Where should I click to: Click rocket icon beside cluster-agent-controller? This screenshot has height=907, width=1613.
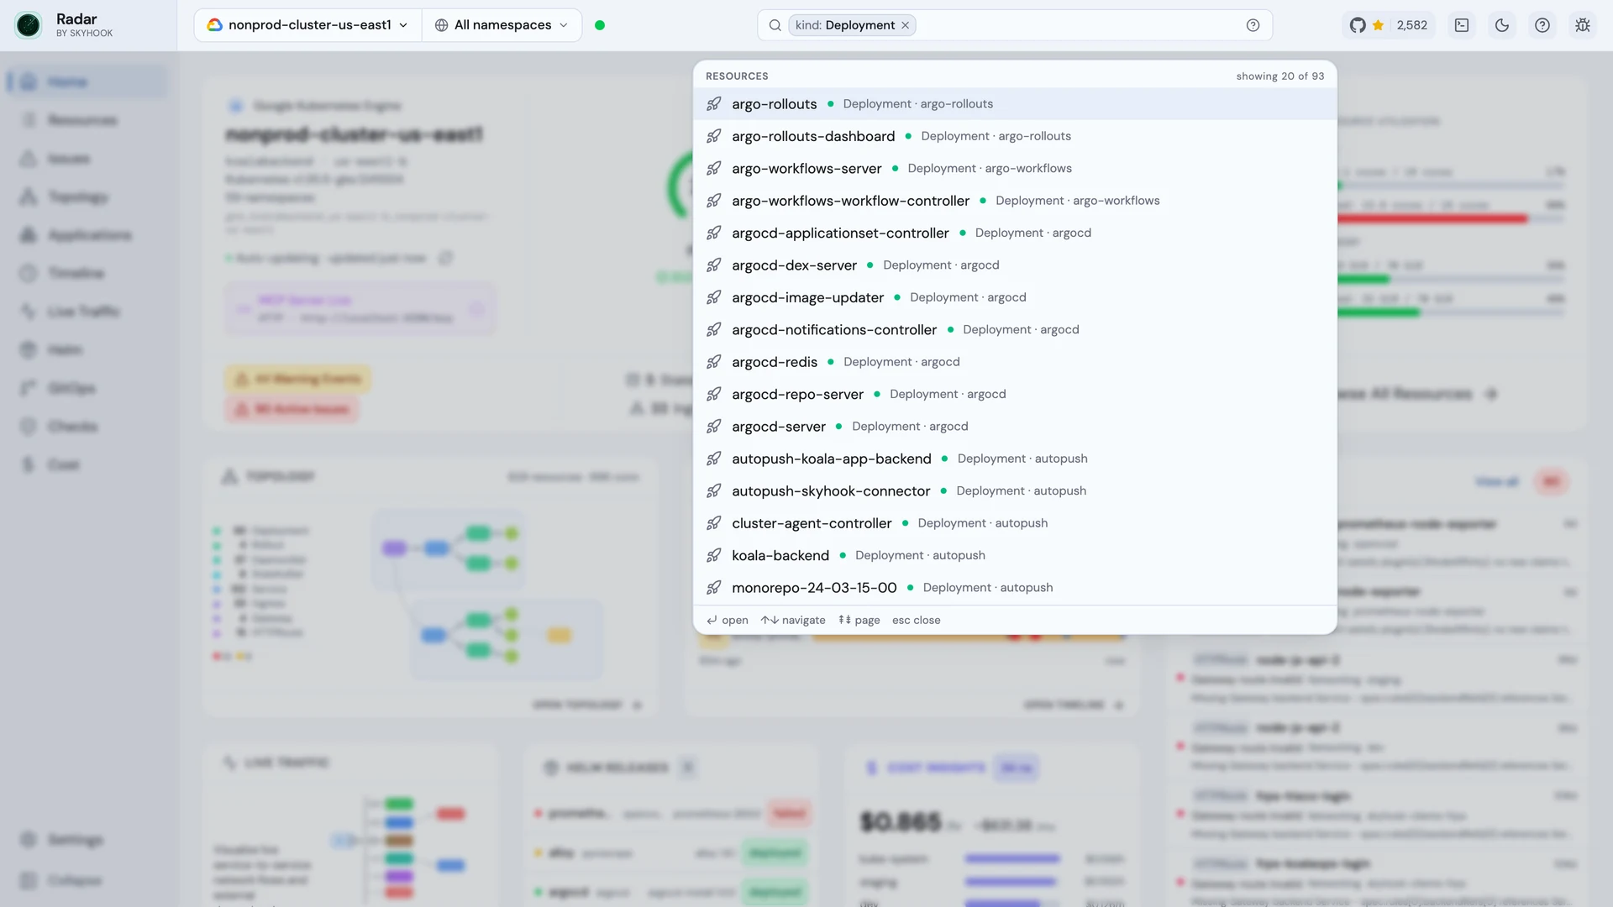(713, 523)
